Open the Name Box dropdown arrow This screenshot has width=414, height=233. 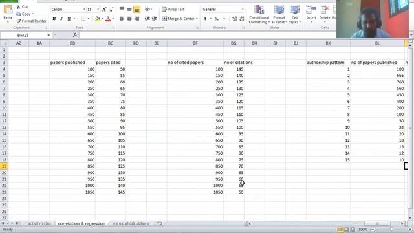click(49, 35)
